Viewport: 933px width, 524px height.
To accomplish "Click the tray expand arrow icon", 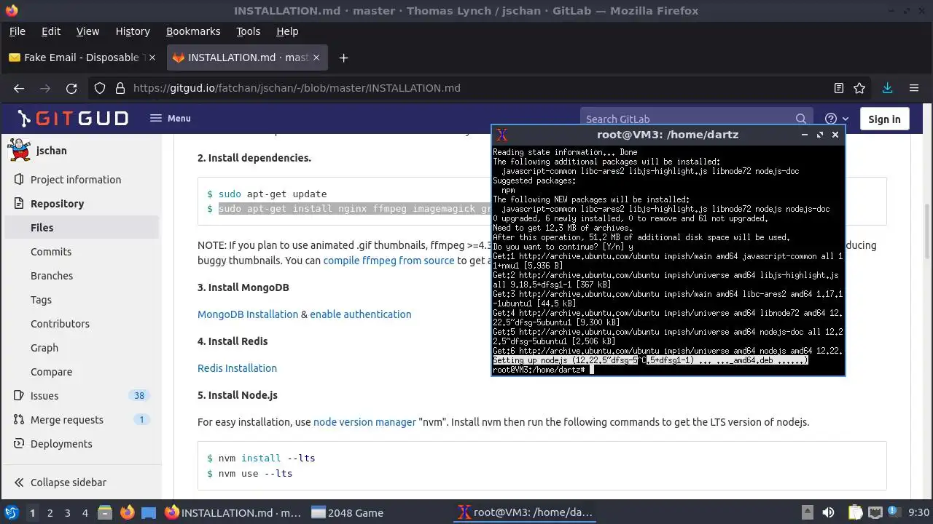I will click(x=808, y=512).
